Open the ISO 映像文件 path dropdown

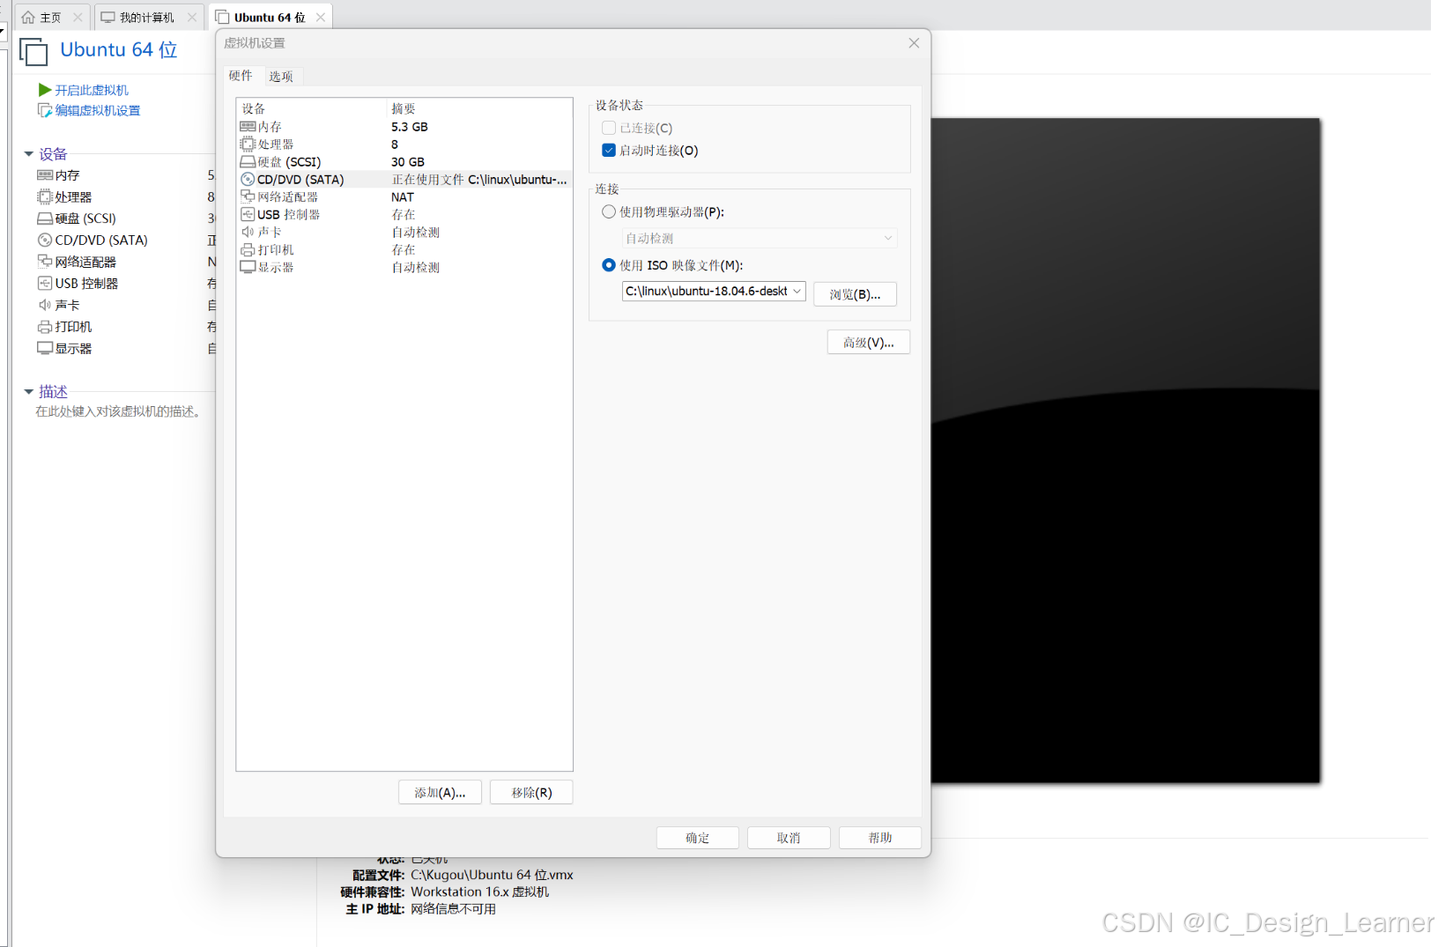tap(797, 291)
